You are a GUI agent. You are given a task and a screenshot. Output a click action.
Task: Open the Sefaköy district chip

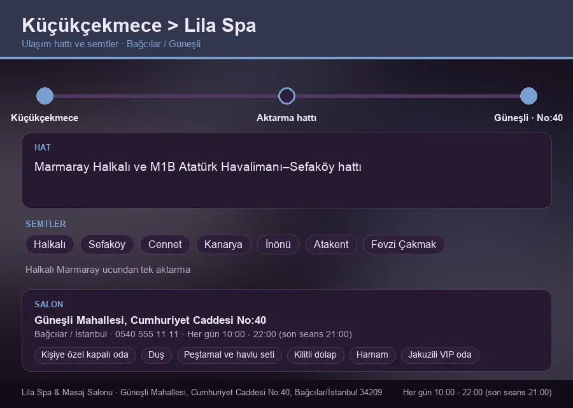pyautogui.click(x=107, y=244)
